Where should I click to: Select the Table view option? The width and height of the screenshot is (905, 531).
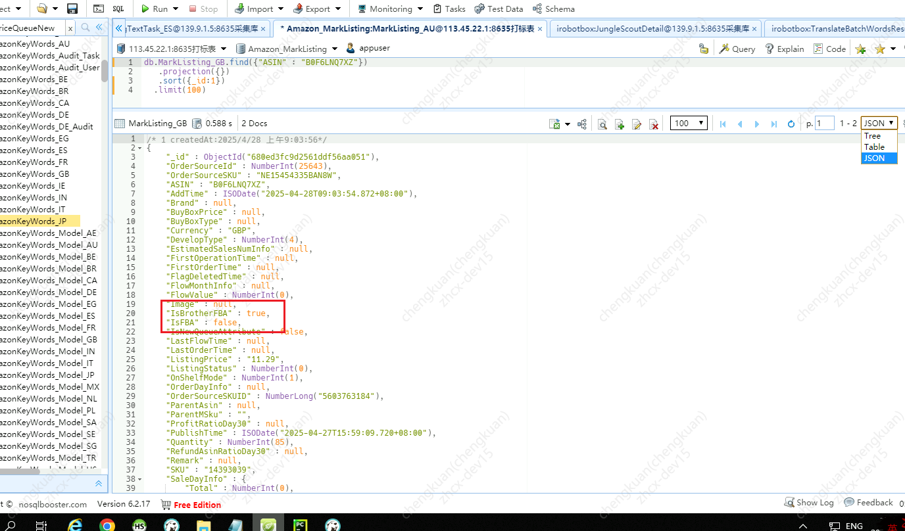coord(879,147)
